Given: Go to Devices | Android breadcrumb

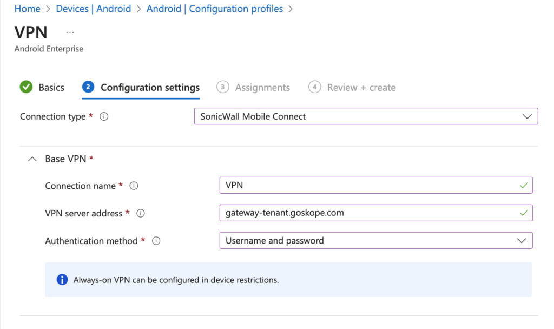Looking at the screenshot, I should (x=93, y=9).
